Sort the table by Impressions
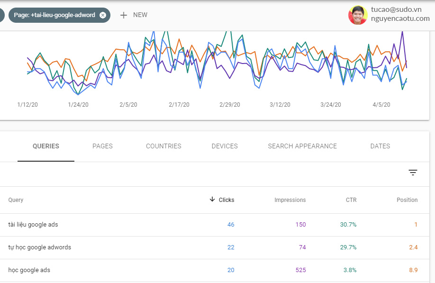435x283 pixels. click(x=290, y=200)
